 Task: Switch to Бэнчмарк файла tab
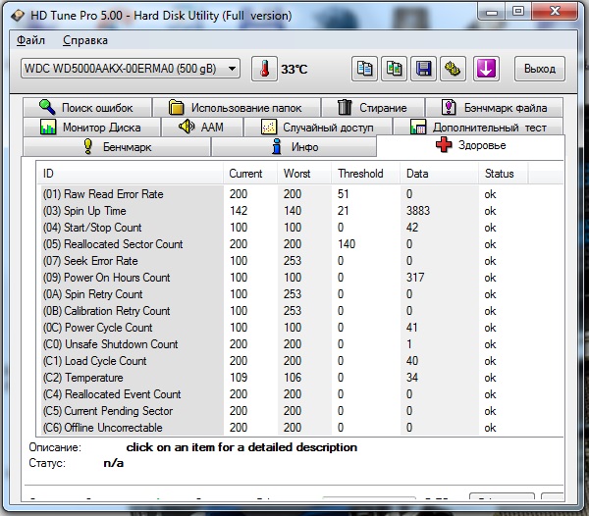(494, 108)
